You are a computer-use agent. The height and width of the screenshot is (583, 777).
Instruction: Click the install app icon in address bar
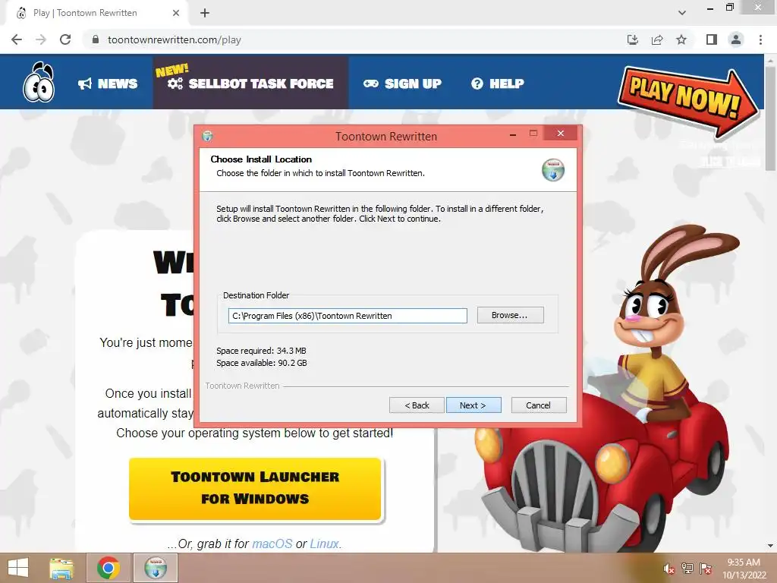click(x=633, y=39)
